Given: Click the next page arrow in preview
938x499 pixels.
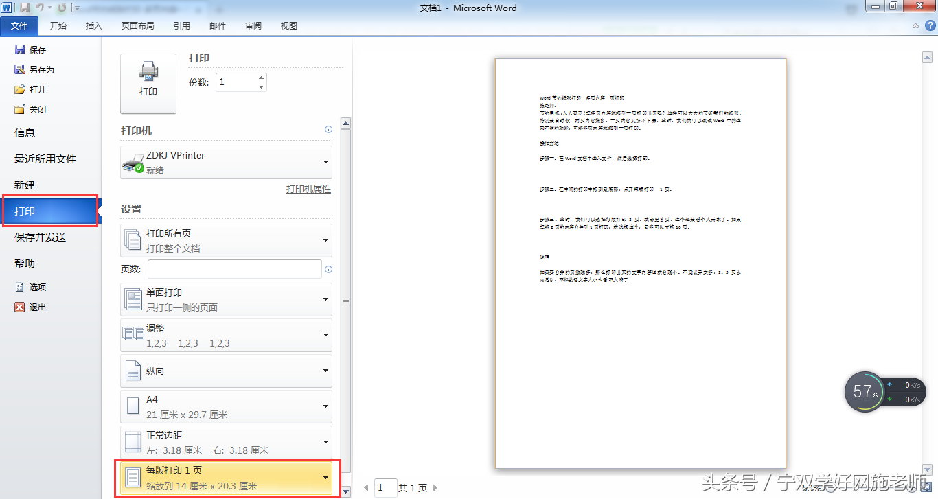Looking at the screenshot, I should point(435,488).
